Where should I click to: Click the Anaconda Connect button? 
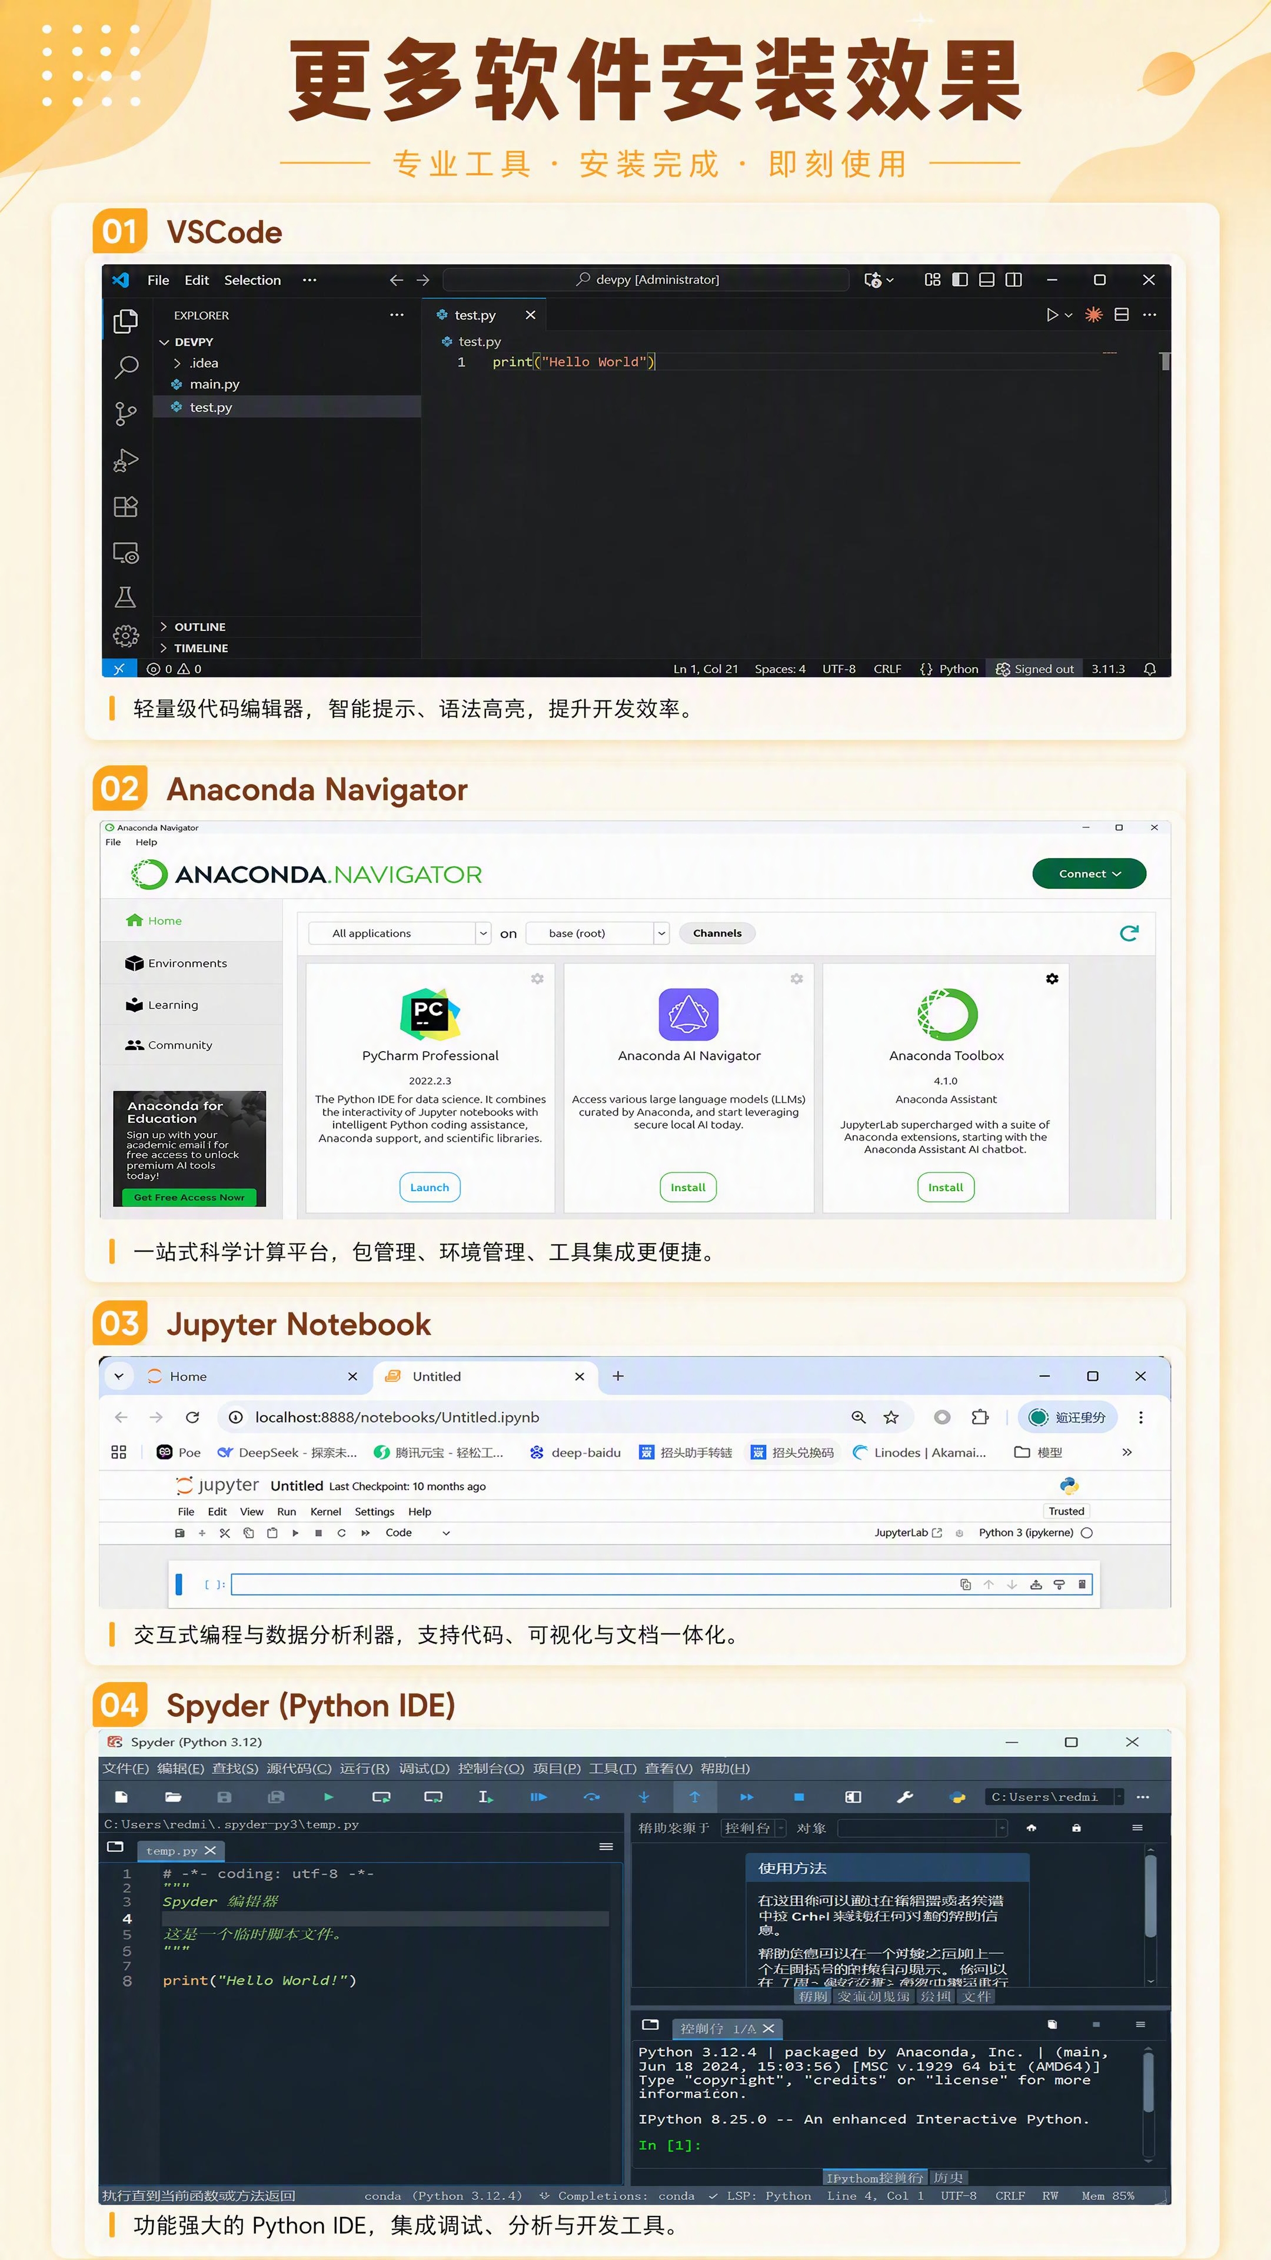tap(1089, 873)
